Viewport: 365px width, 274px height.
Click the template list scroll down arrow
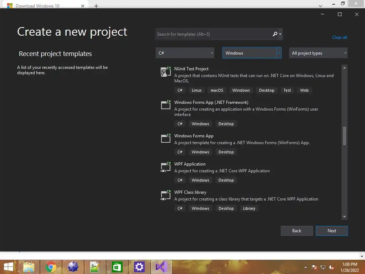(x=345, y=217)
